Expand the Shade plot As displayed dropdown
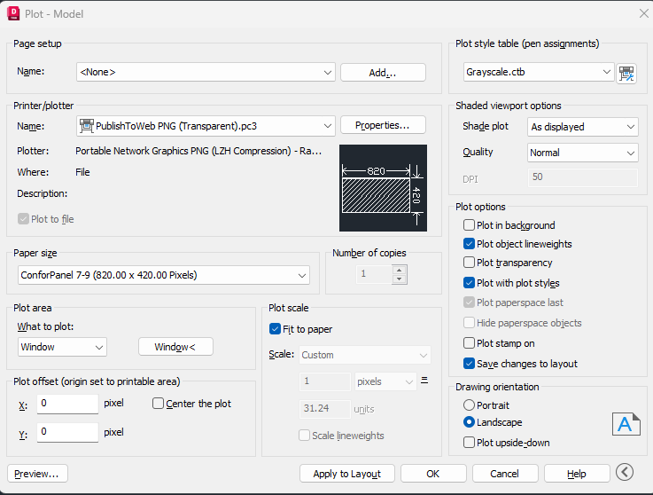 [x=583, y=127]
